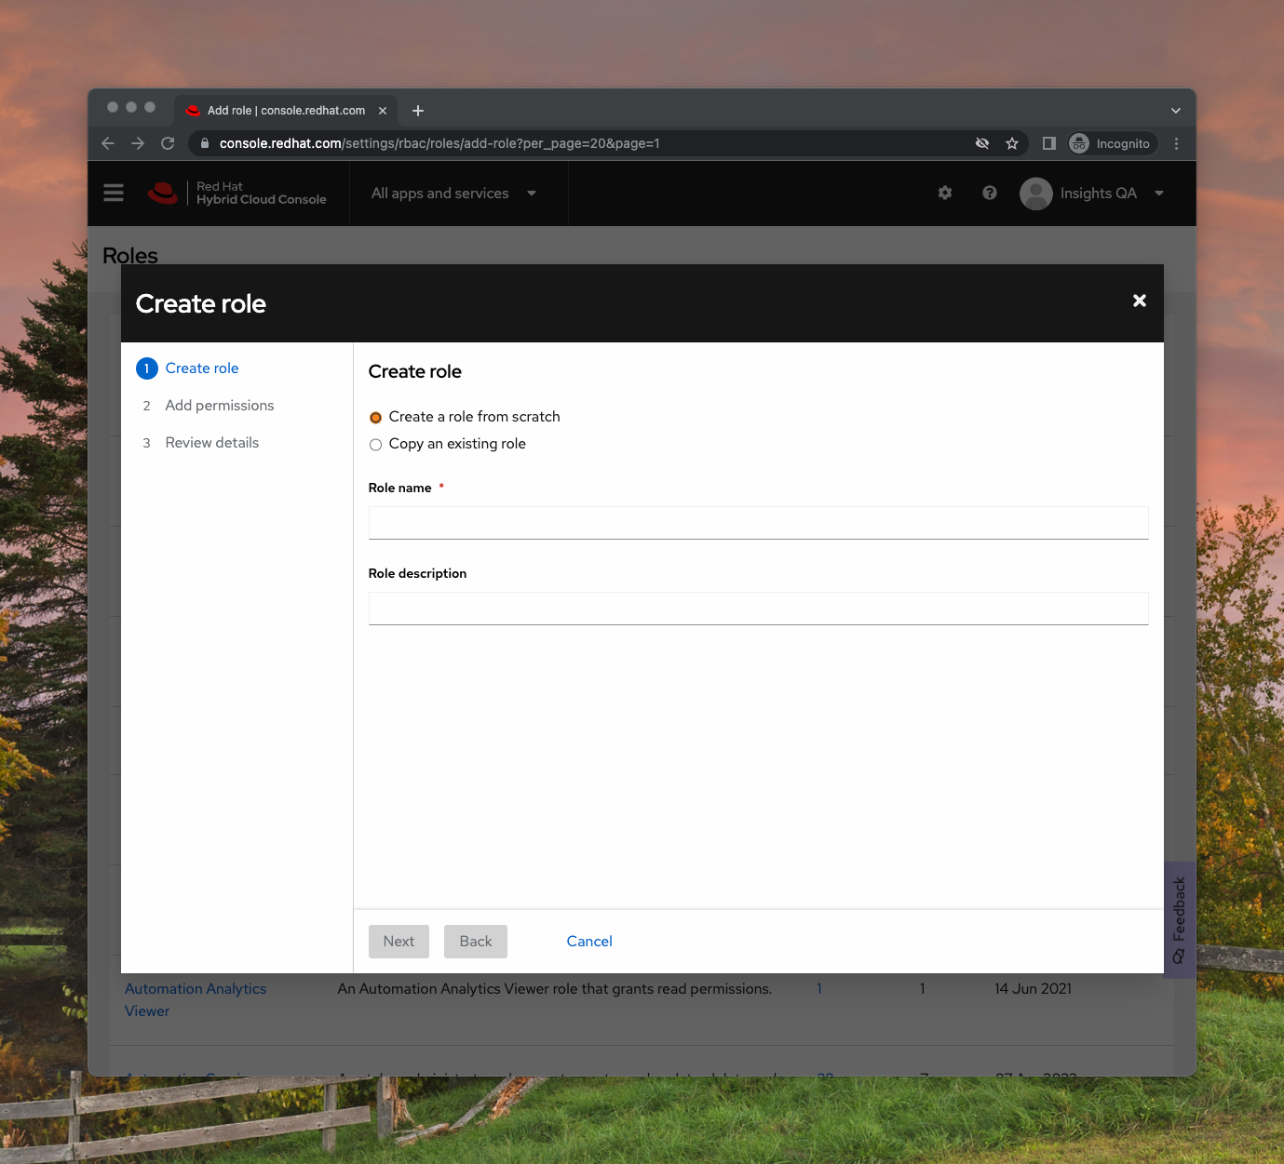Click the browser address bar URL

click(439, 143)
